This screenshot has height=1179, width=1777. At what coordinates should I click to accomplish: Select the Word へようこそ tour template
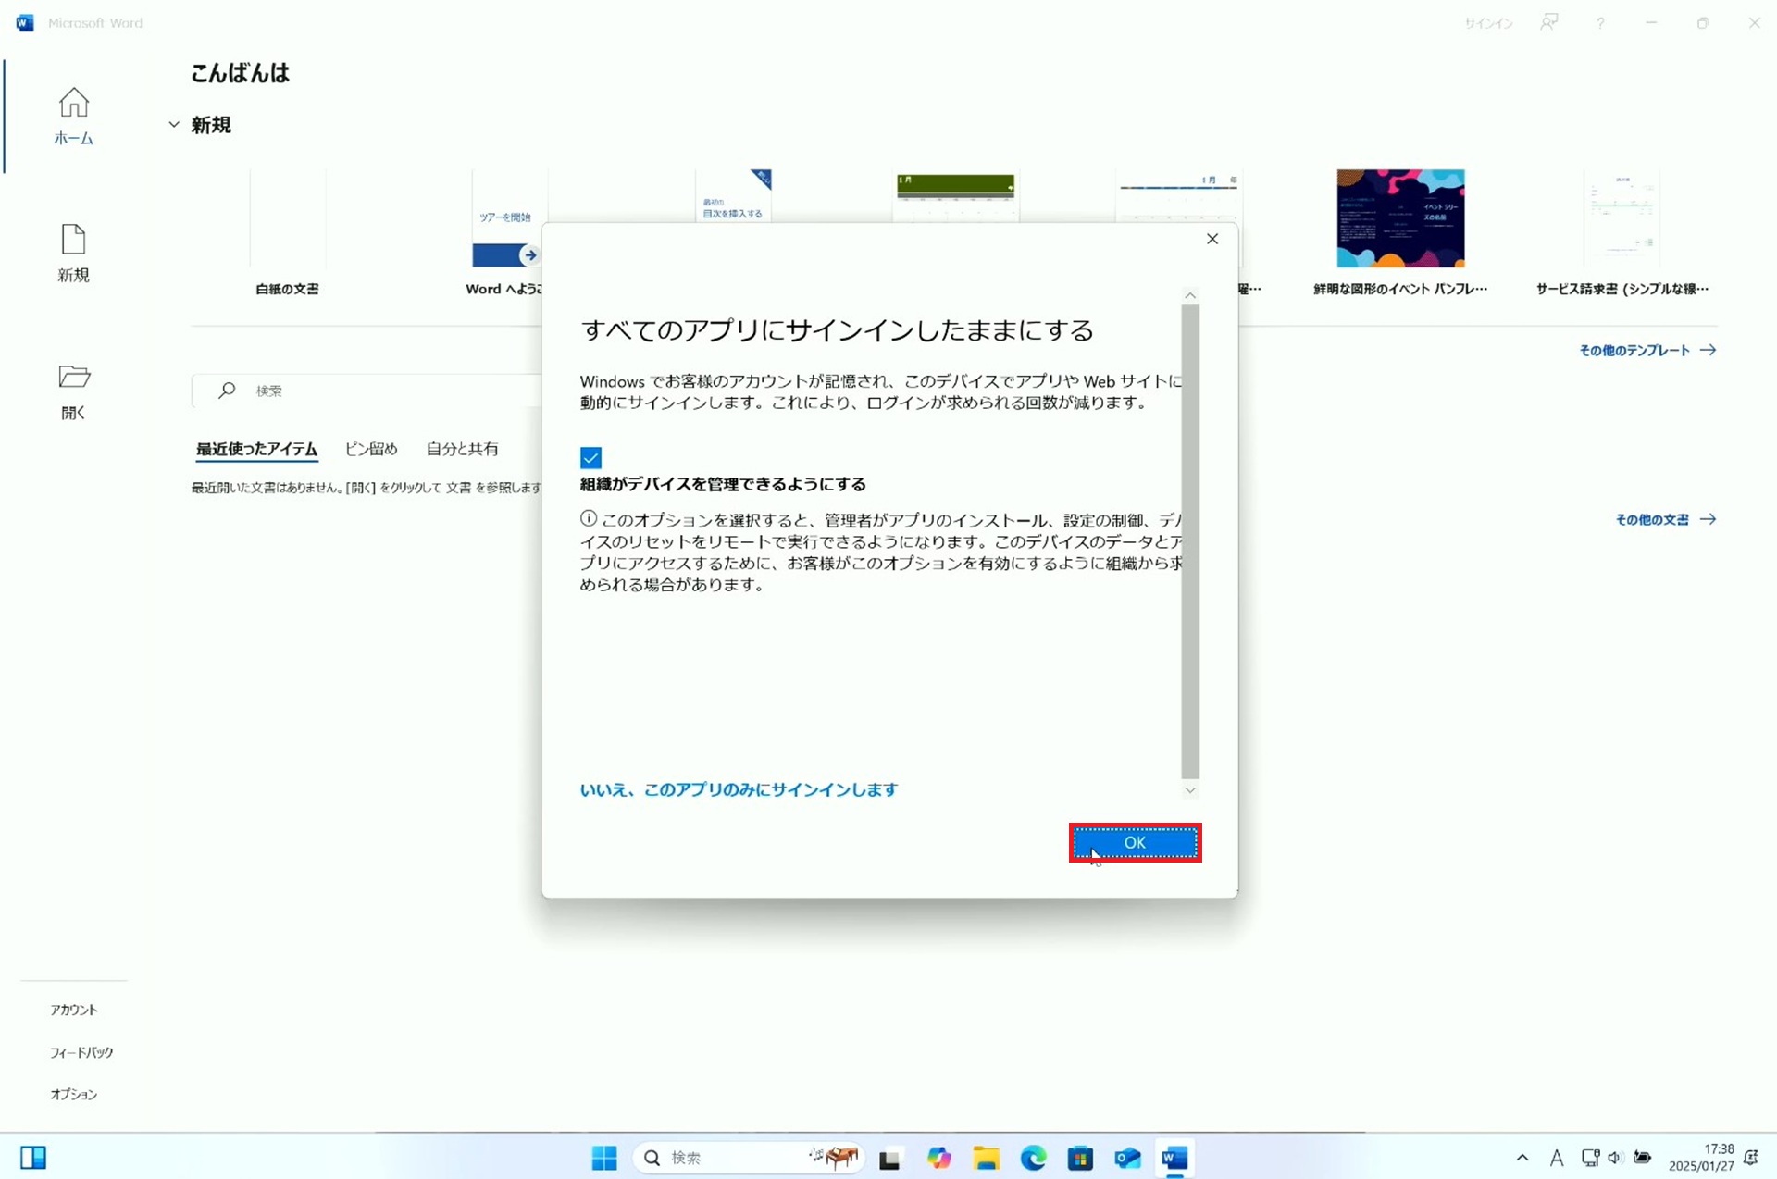505,231
